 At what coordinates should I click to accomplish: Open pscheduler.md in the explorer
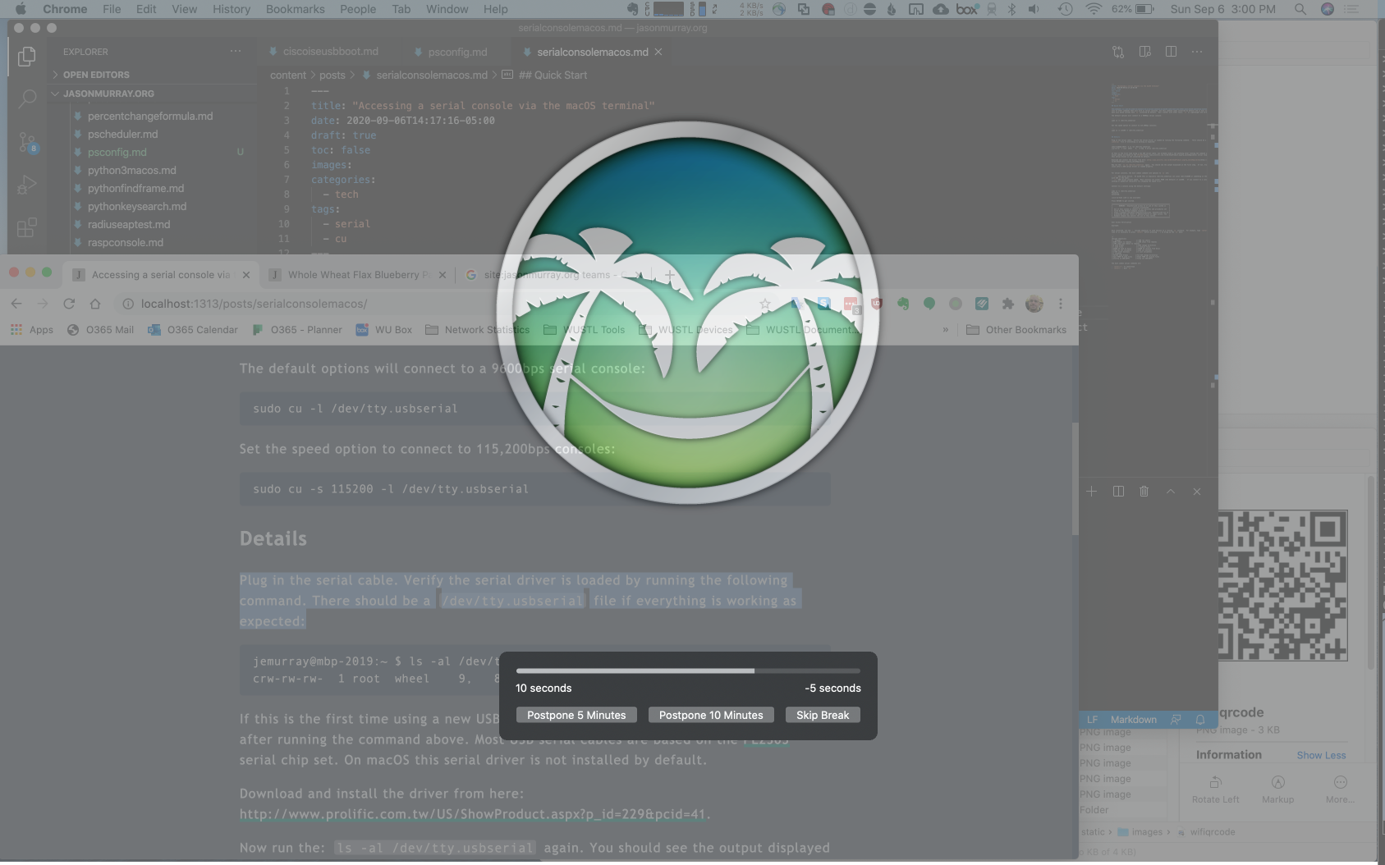[122, 134]
